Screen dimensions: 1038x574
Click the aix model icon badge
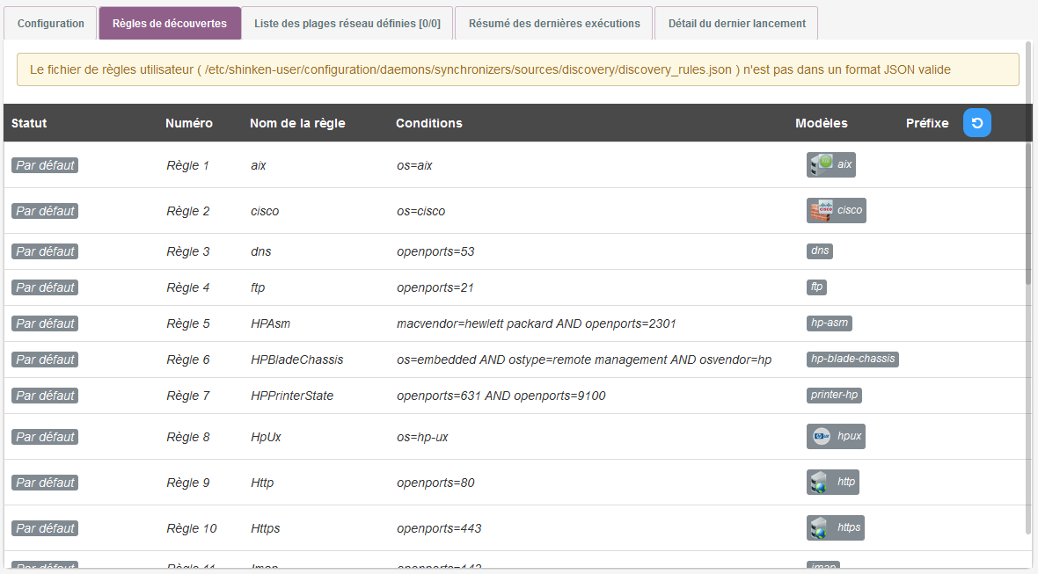[830, 164]
